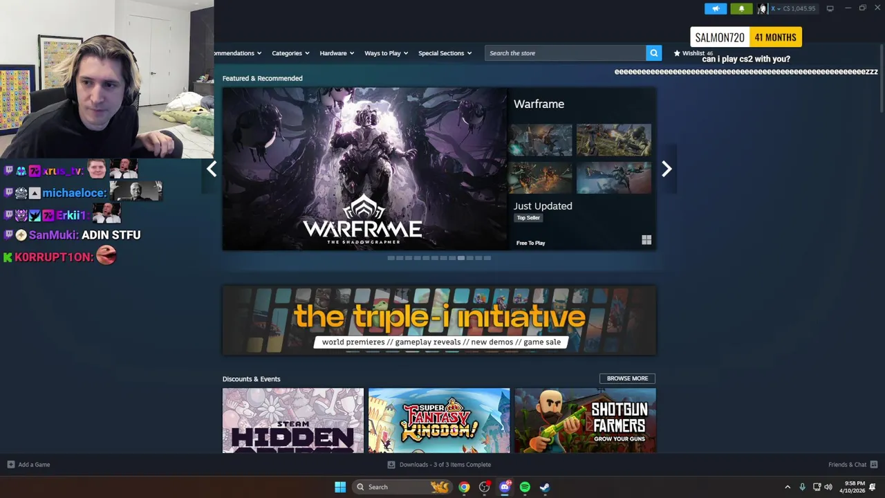
Task: Launch Google Chrome from the taskbar
Action: [x=464, y=487]
